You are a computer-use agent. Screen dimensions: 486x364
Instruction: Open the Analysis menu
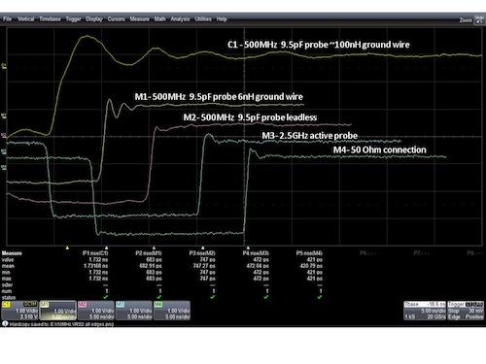(x=180, y=19)
